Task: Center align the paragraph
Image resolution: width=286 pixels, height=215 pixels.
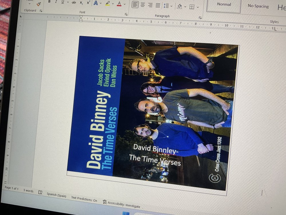Action: (x=143, y=5)
